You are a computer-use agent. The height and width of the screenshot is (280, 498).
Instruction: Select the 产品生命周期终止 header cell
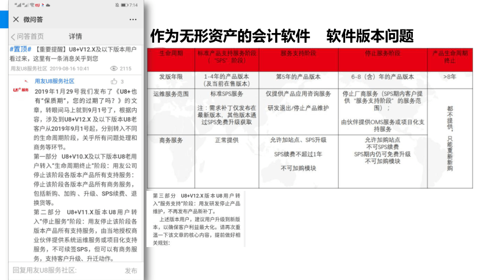coord(450,60)
